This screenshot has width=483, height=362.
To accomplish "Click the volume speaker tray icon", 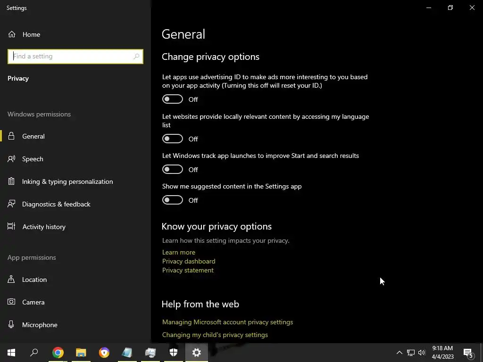I will pyautogui.click(x=422, y=353).
